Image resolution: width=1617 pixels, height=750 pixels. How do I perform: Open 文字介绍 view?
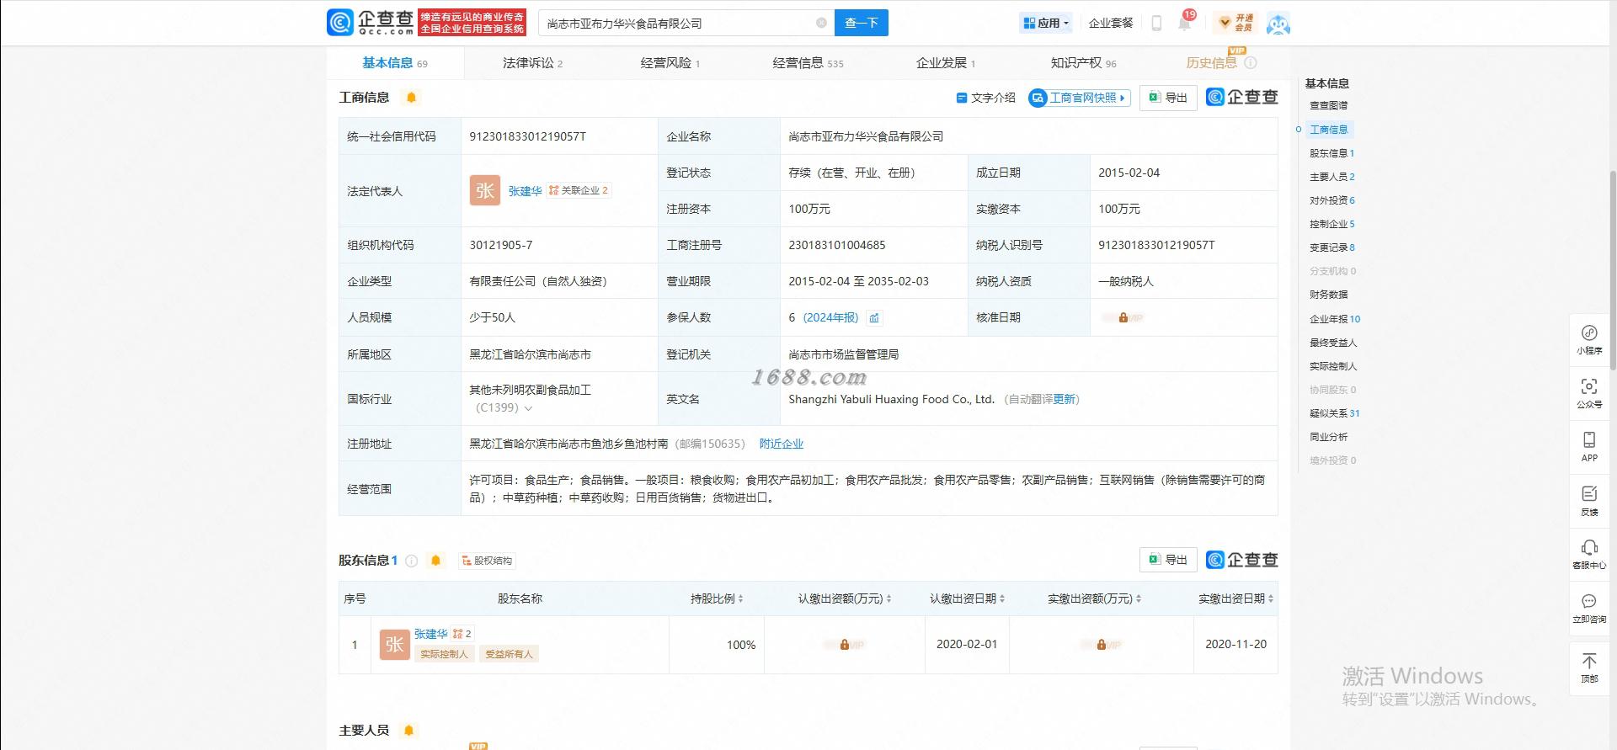point(985,98)
